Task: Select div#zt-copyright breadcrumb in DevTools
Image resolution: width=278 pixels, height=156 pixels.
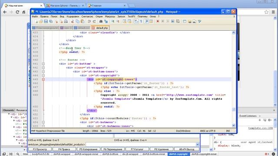Action: [x=178, y=154]
